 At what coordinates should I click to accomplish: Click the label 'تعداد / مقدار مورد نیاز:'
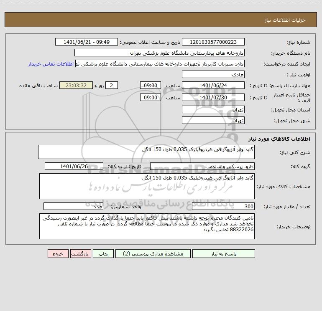coord(287,207)
